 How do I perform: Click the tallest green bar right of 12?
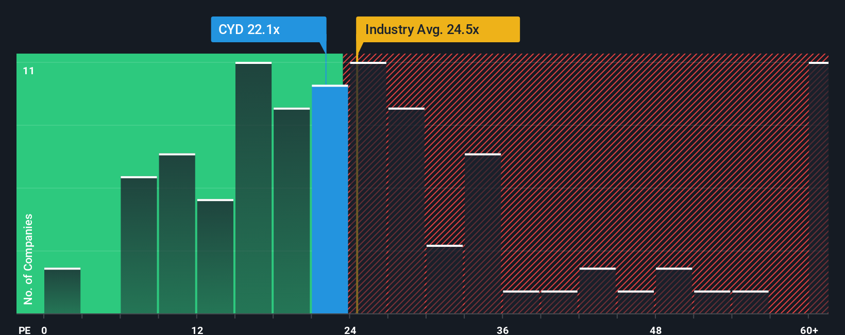pos(253,188)
